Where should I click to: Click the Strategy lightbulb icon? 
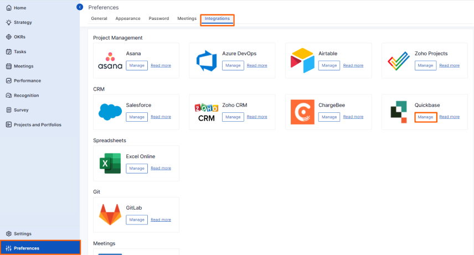[9, 22]
